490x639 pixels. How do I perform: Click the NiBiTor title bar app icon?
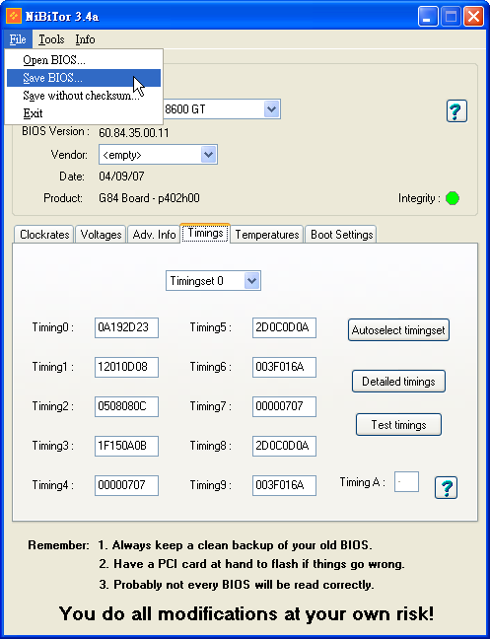[14, 17]
